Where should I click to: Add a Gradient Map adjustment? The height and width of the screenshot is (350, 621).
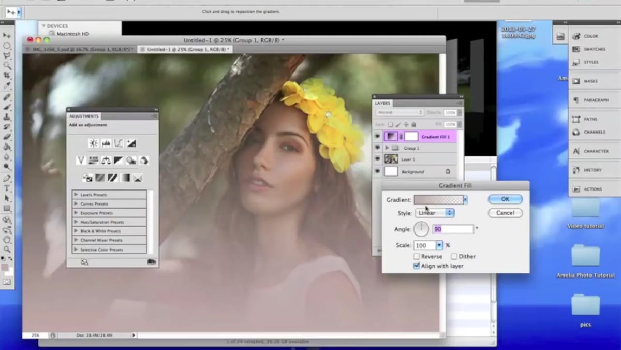point(125,178)
